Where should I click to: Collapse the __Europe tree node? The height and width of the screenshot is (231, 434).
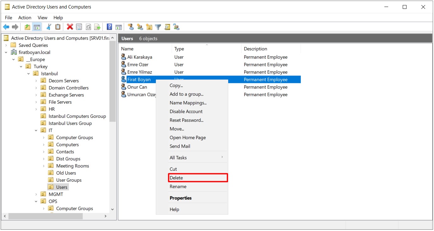point(14,59)
